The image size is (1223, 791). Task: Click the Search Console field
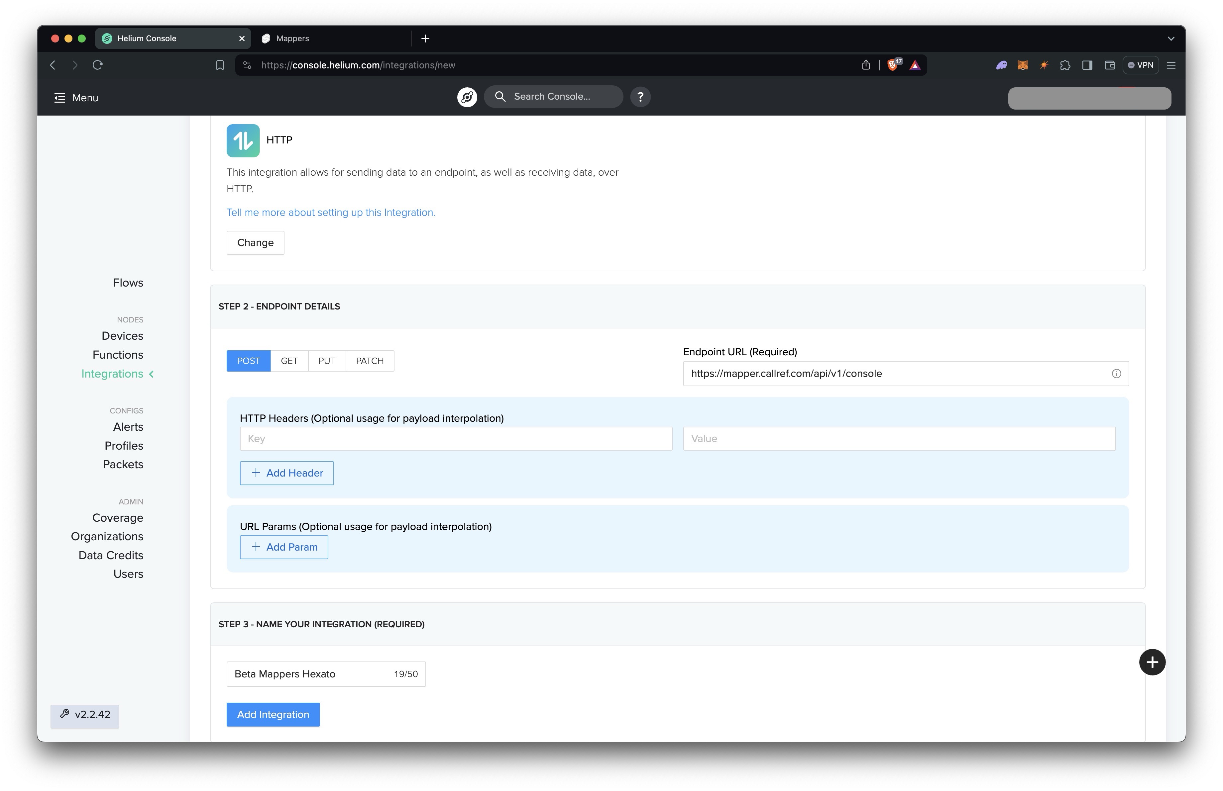pos(553,97)
